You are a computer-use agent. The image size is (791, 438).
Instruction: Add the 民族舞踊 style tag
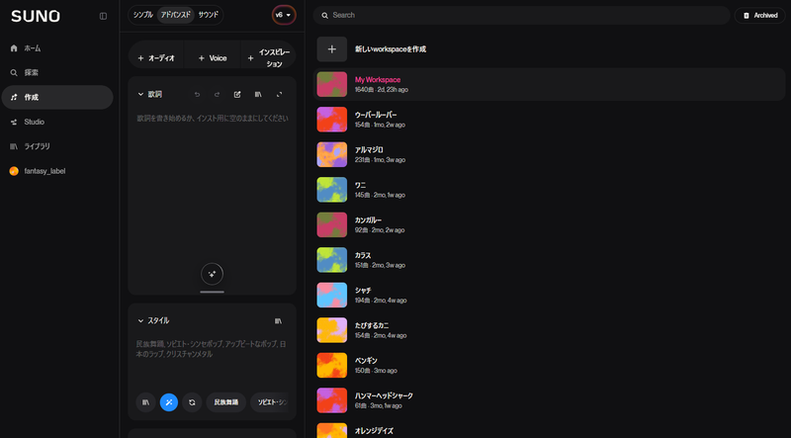(226, 402)
